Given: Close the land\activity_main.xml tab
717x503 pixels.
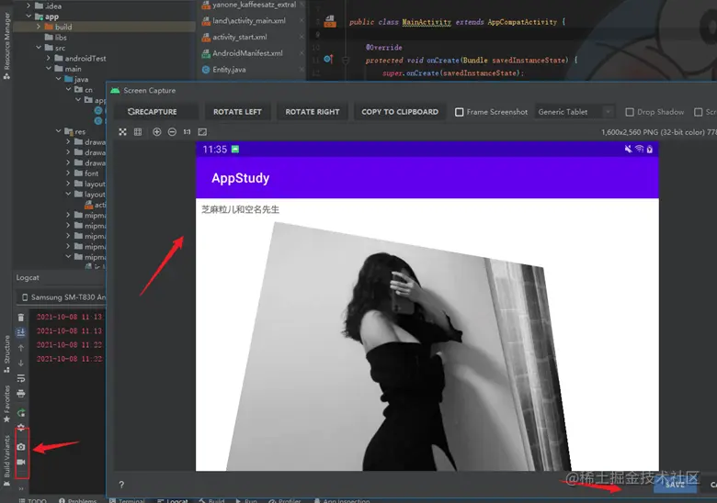Looking at the screenshot, I should click(x=302, y=20).
